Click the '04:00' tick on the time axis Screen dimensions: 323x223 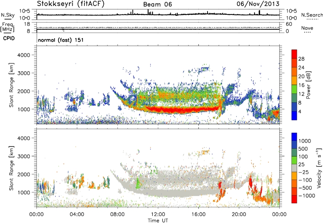click(x=77, y=215)
